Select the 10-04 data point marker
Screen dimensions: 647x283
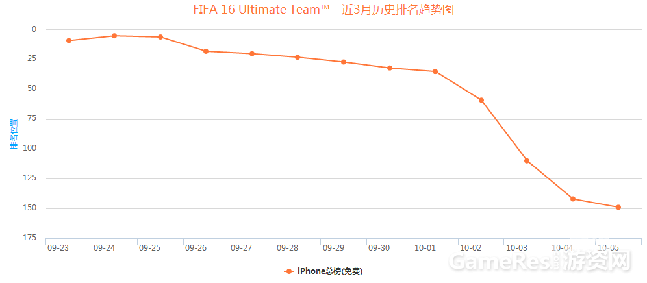[573, 199]
